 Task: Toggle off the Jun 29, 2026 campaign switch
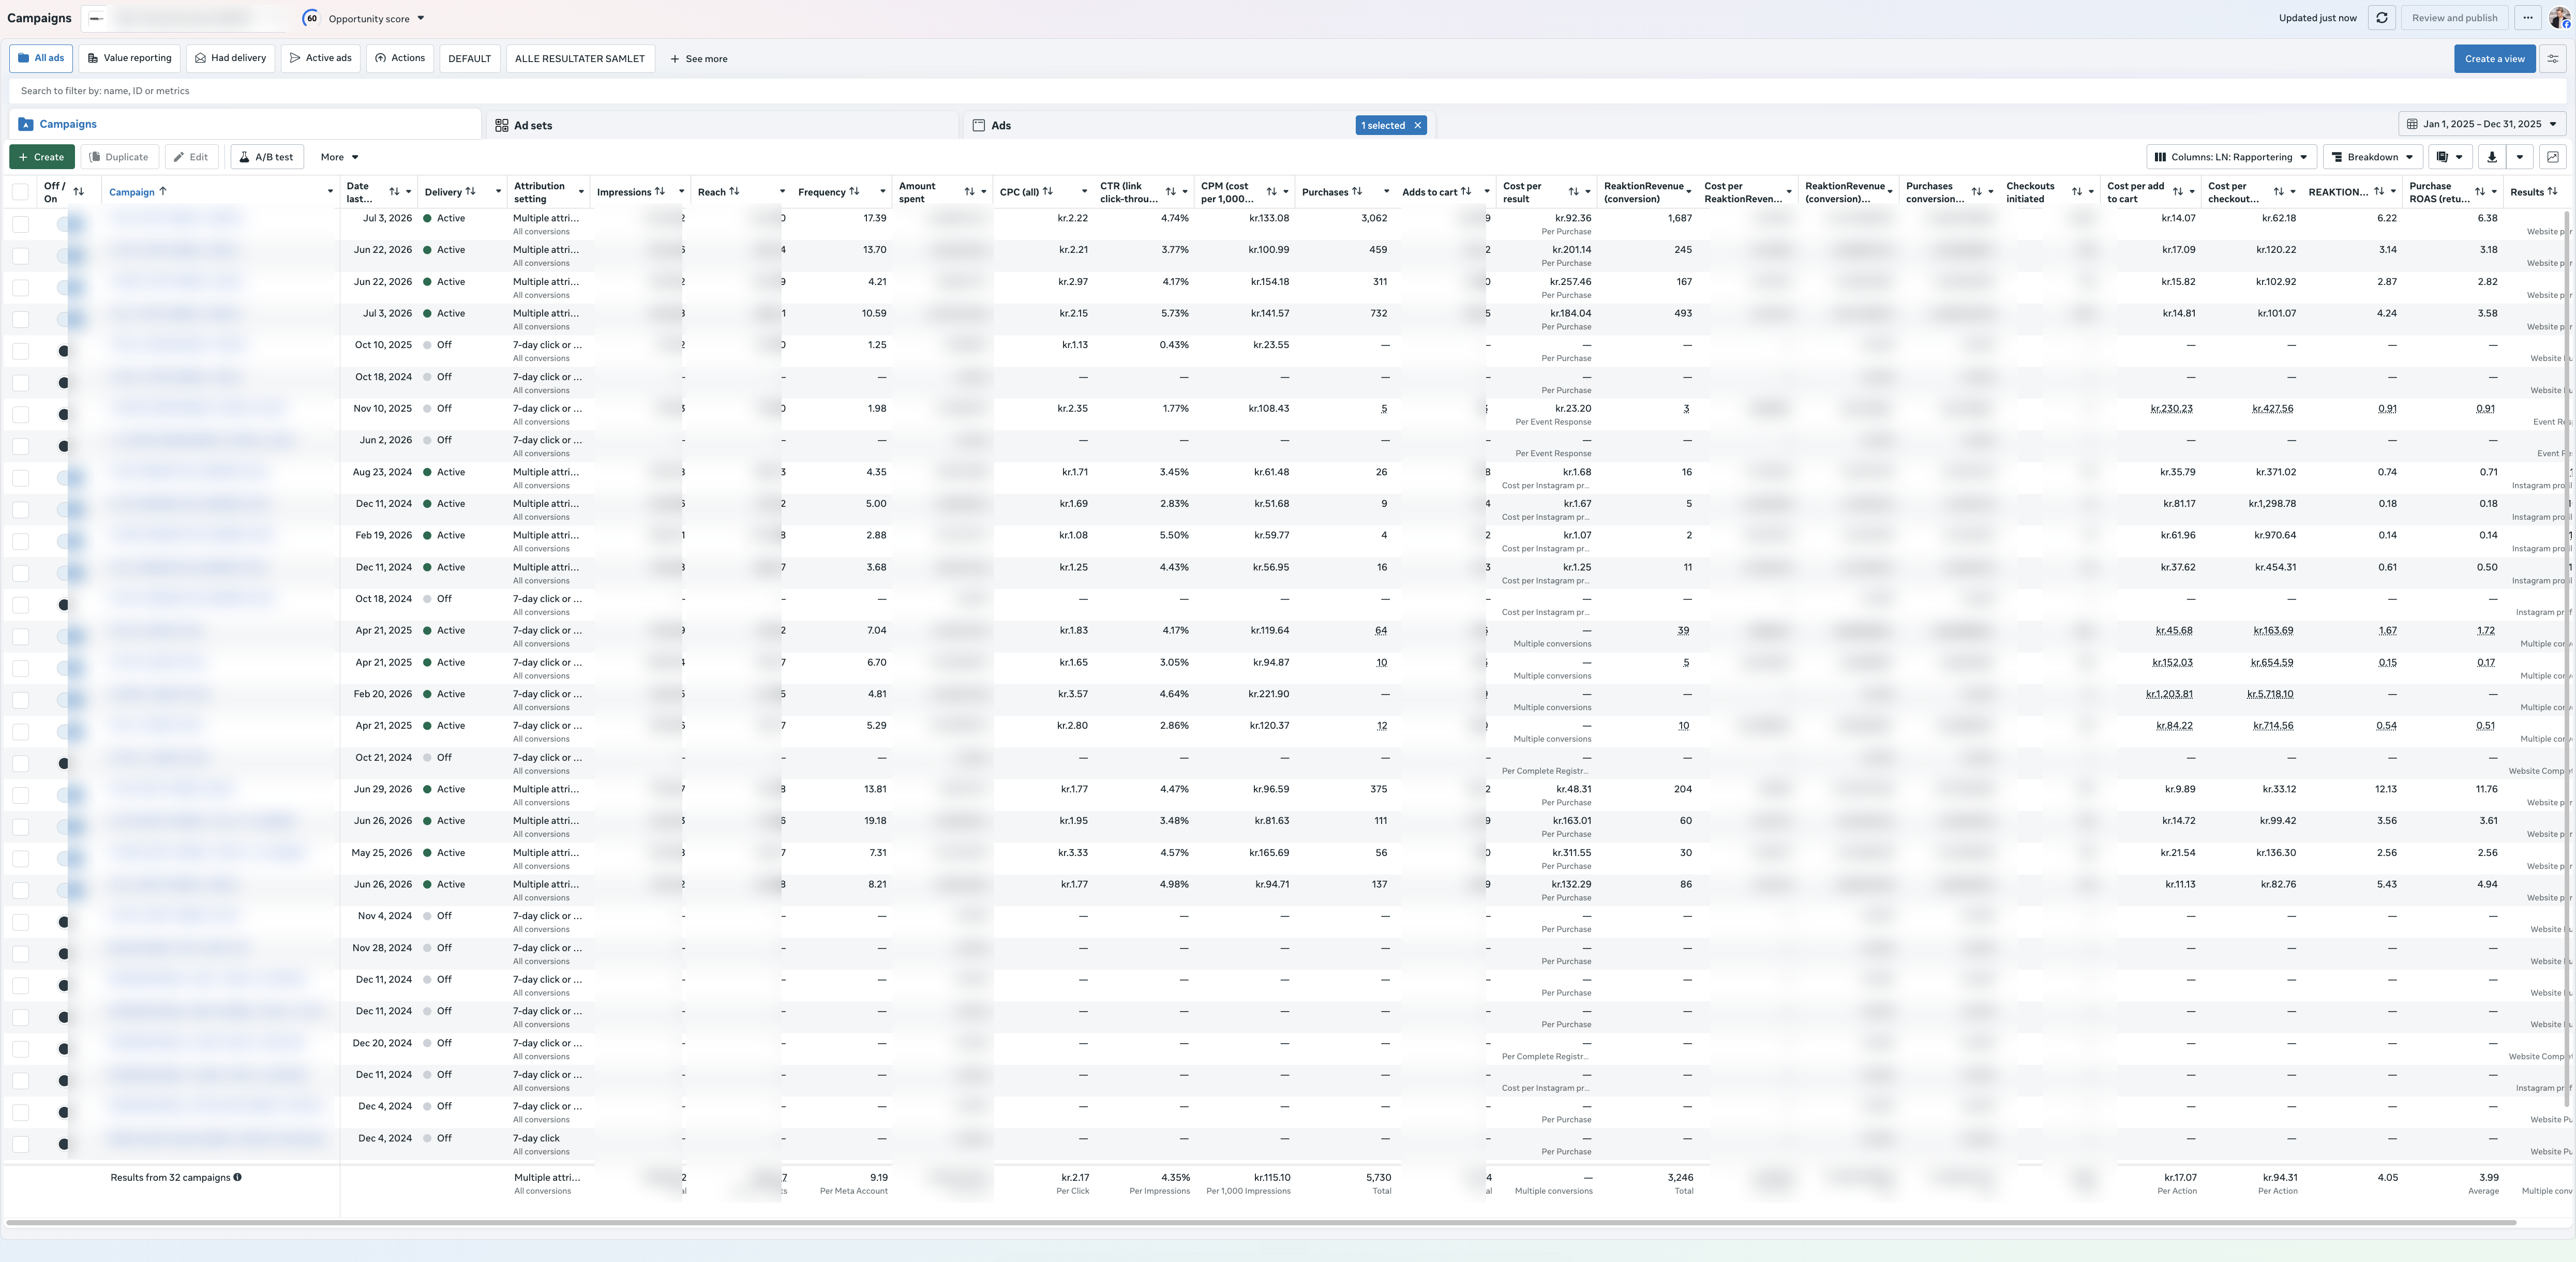click(x=71, y=795)
